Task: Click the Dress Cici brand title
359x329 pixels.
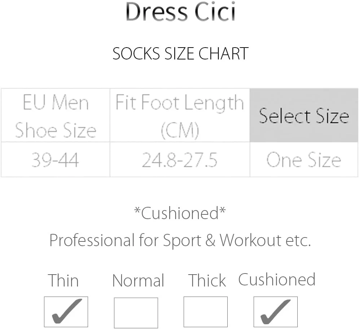Action: tap(180, 13)
